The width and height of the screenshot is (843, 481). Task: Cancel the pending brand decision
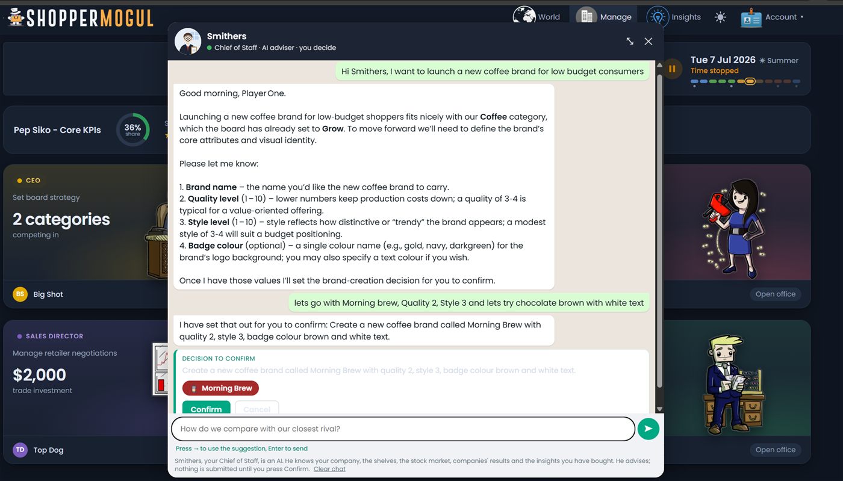click(x=257, y=408)
